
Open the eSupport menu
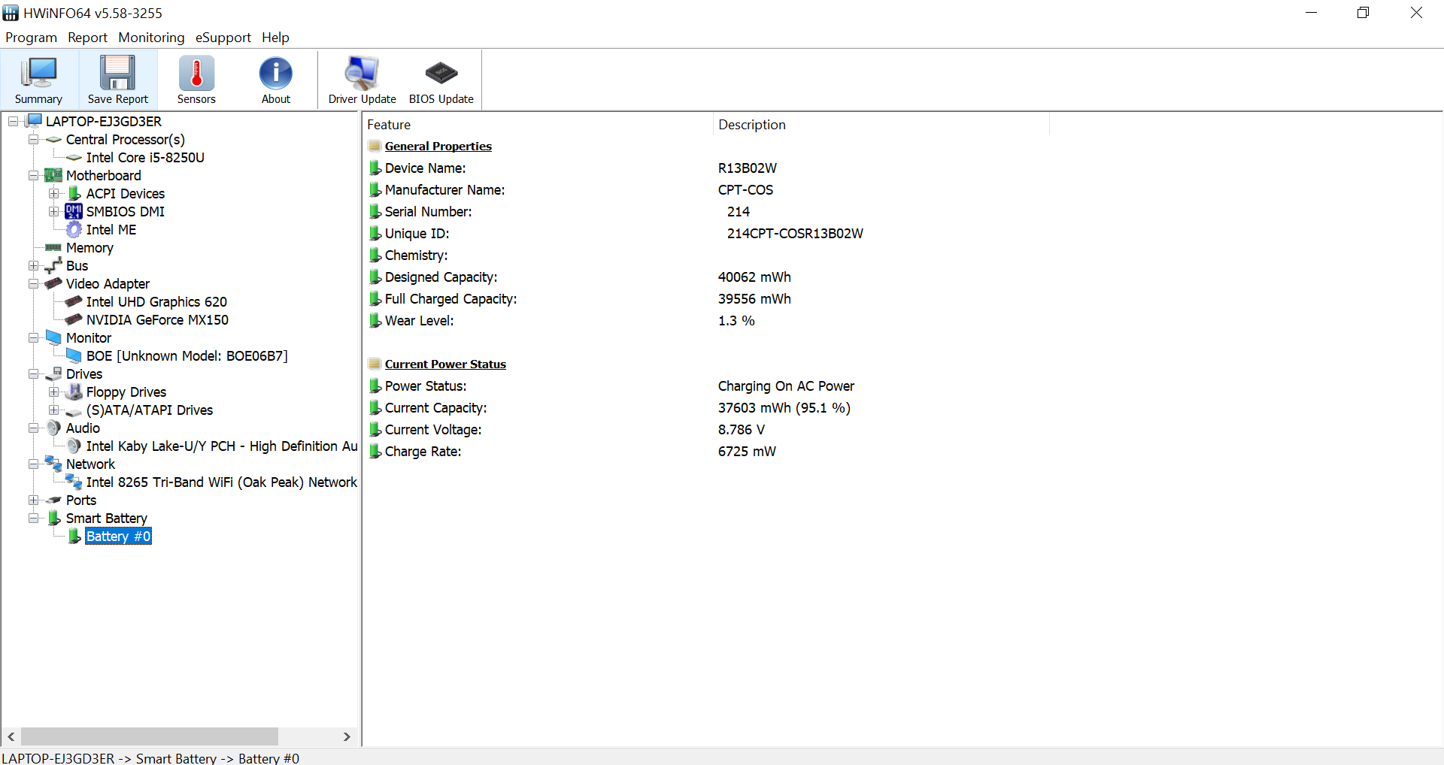223,37
